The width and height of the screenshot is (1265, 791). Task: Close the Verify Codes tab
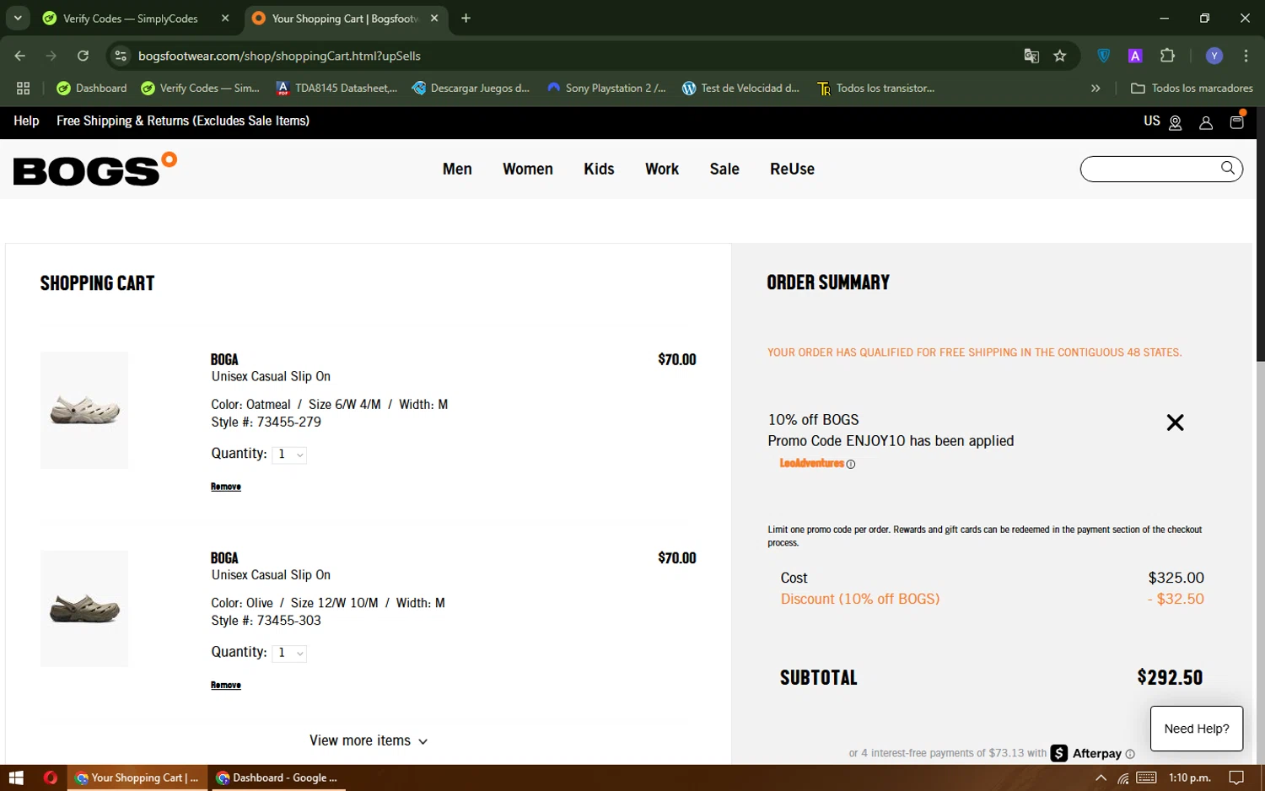[225, 18]
